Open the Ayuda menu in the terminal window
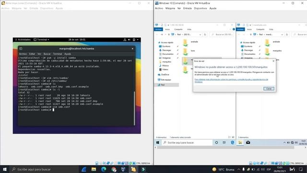307x173 pixels. (68, 54)
